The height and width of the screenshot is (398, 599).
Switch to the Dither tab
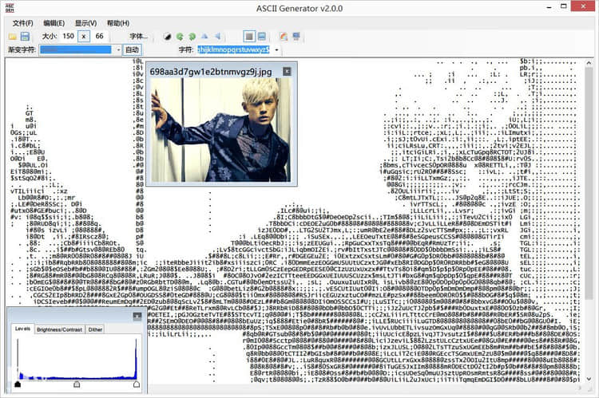point(95,329)
